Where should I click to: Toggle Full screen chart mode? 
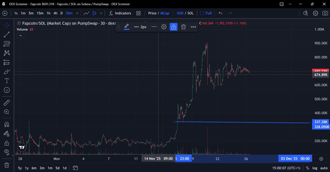tap(206, 13)
